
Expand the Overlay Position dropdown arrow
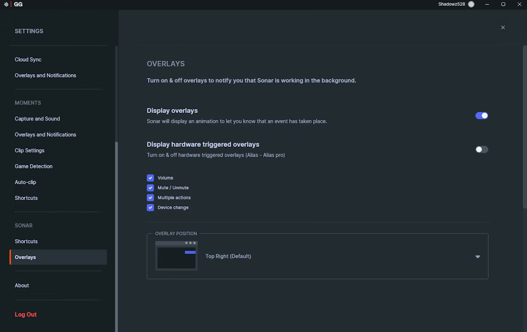(478, 257)
